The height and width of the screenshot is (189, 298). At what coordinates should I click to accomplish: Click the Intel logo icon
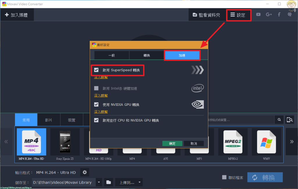click(198, 88)
